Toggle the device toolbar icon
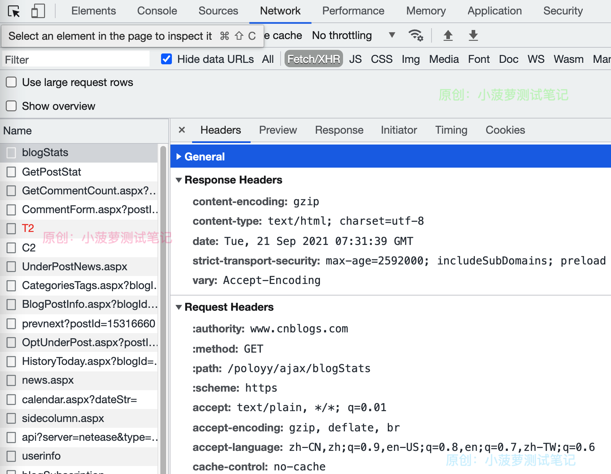Image resolution: width=611 pixels, height=474 pixels. coord(38,11)
